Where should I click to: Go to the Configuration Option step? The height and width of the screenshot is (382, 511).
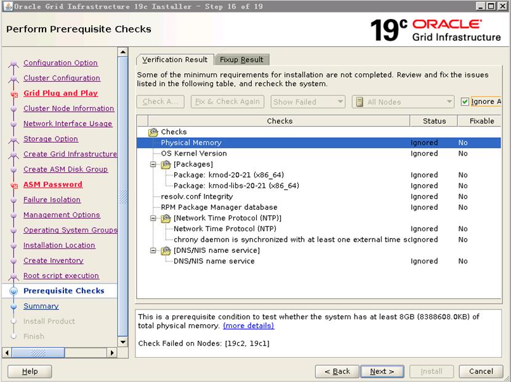[x=60, y=63]
